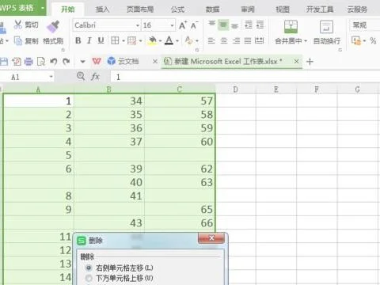Open the Formulas ribbon tab
This screenshot has height=285, width=380.
click(177, 9)
